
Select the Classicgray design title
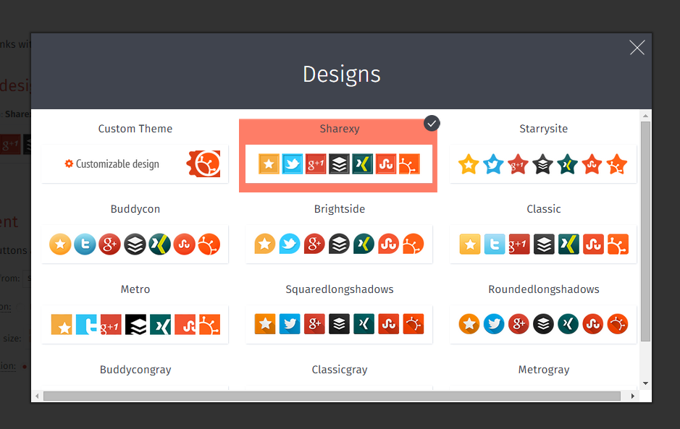340,370
